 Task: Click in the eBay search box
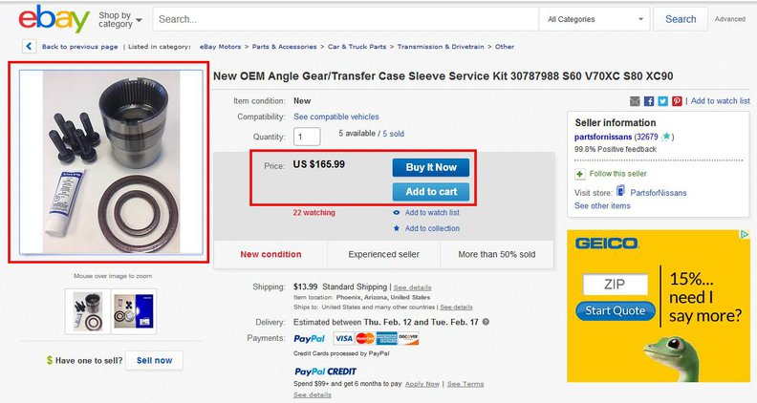344,19
